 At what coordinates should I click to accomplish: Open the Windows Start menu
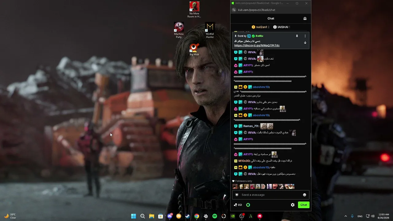[134, 216]
